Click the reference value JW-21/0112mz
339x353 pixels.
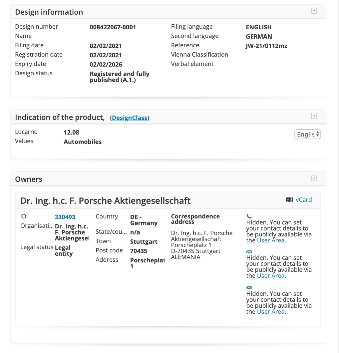266,46
